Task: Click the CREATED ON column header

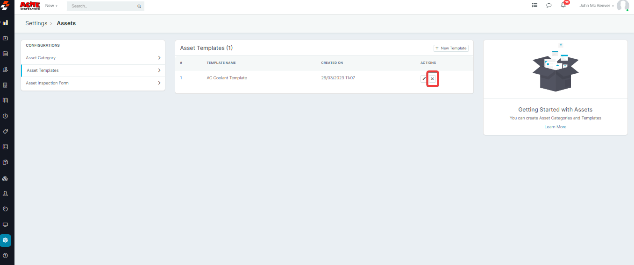Action: pos(332,63)
